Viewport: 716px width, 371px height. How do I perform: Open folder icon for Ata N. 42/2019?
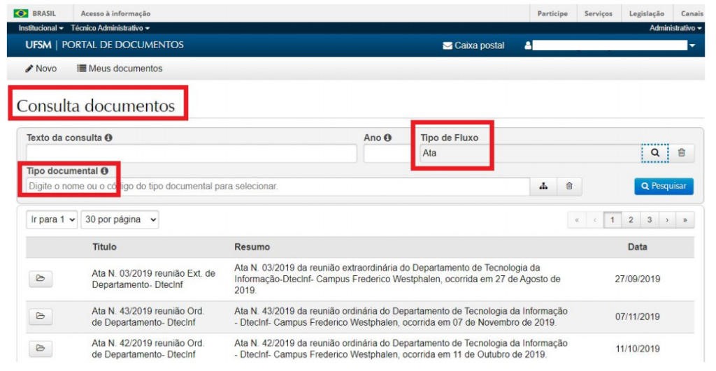pyautogui.click(x=41, y=348)
